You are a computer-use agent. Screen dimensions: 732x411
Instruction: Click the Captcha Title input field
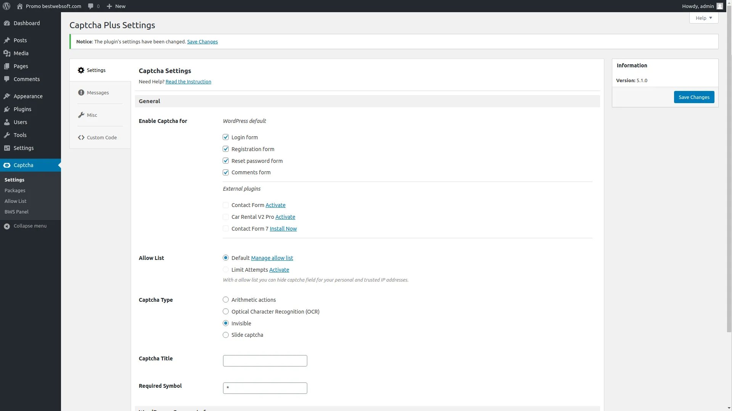265,360
